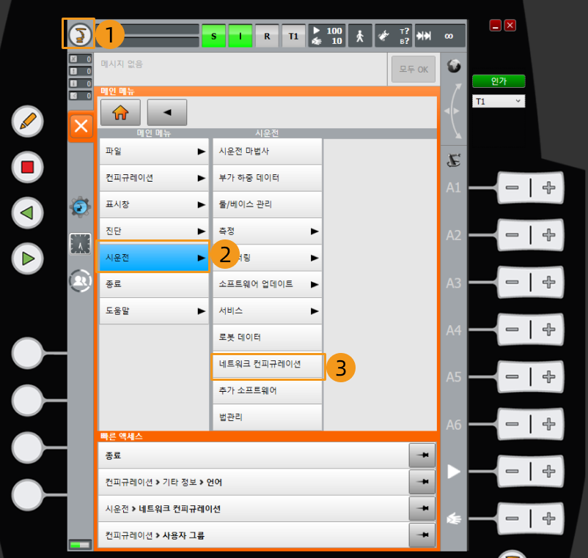Select the 종료 main menu entry
The image size is (588, 558).
pyautogui.click(x=154, y=284)
